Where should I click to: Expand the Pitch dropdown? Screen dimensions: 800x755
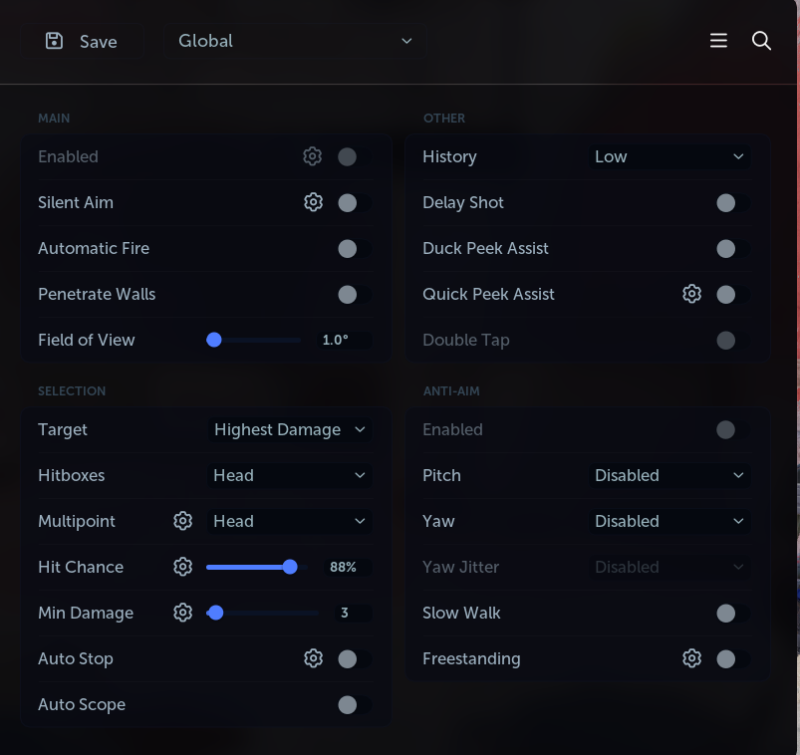[x=669, y=475]
